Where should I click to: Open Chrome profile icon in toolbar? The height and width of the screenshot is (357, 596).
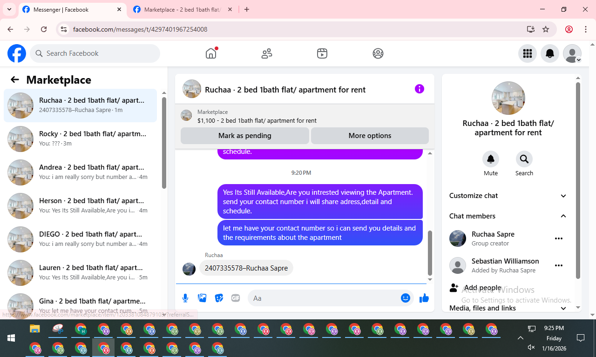pyautogui.click(x=569, y=29)
